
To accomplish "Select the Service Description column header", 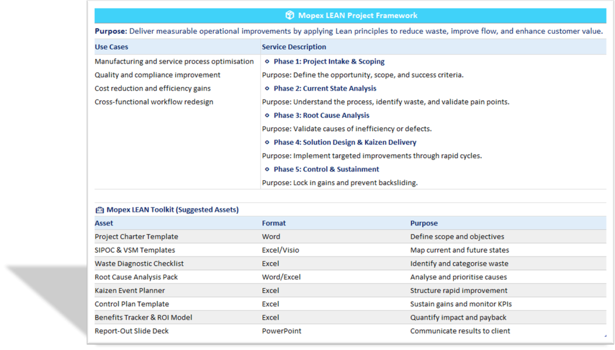I will click(x=294, y=47).
